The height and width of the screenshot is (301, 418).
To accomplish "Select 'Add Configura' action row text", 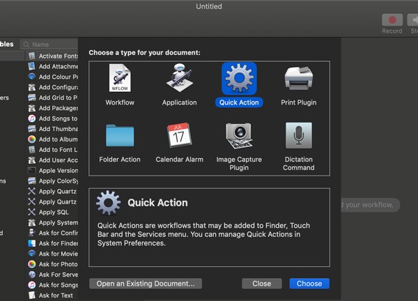I will click(x=59, y=87).
